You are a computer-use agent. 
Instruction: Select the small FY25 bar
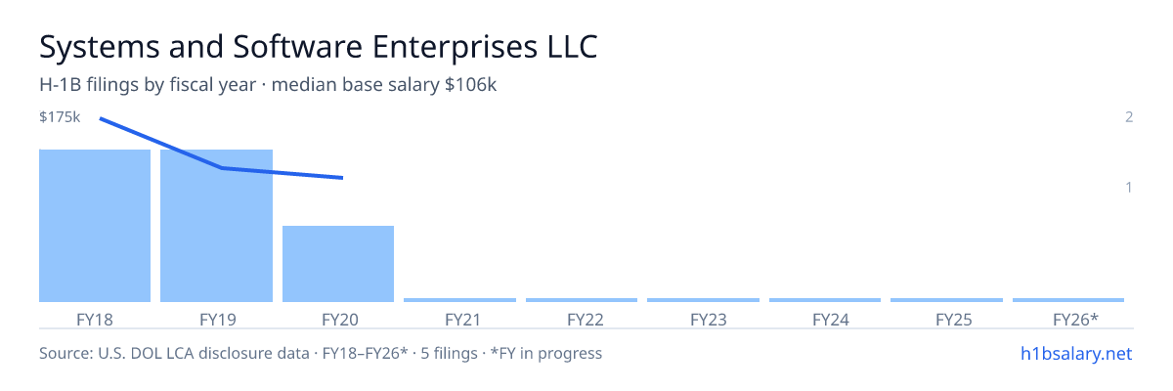(x=946, y=300)
